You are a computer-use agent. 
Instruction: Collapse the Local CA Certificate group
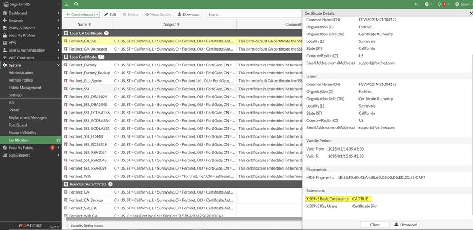coord(66,33)
